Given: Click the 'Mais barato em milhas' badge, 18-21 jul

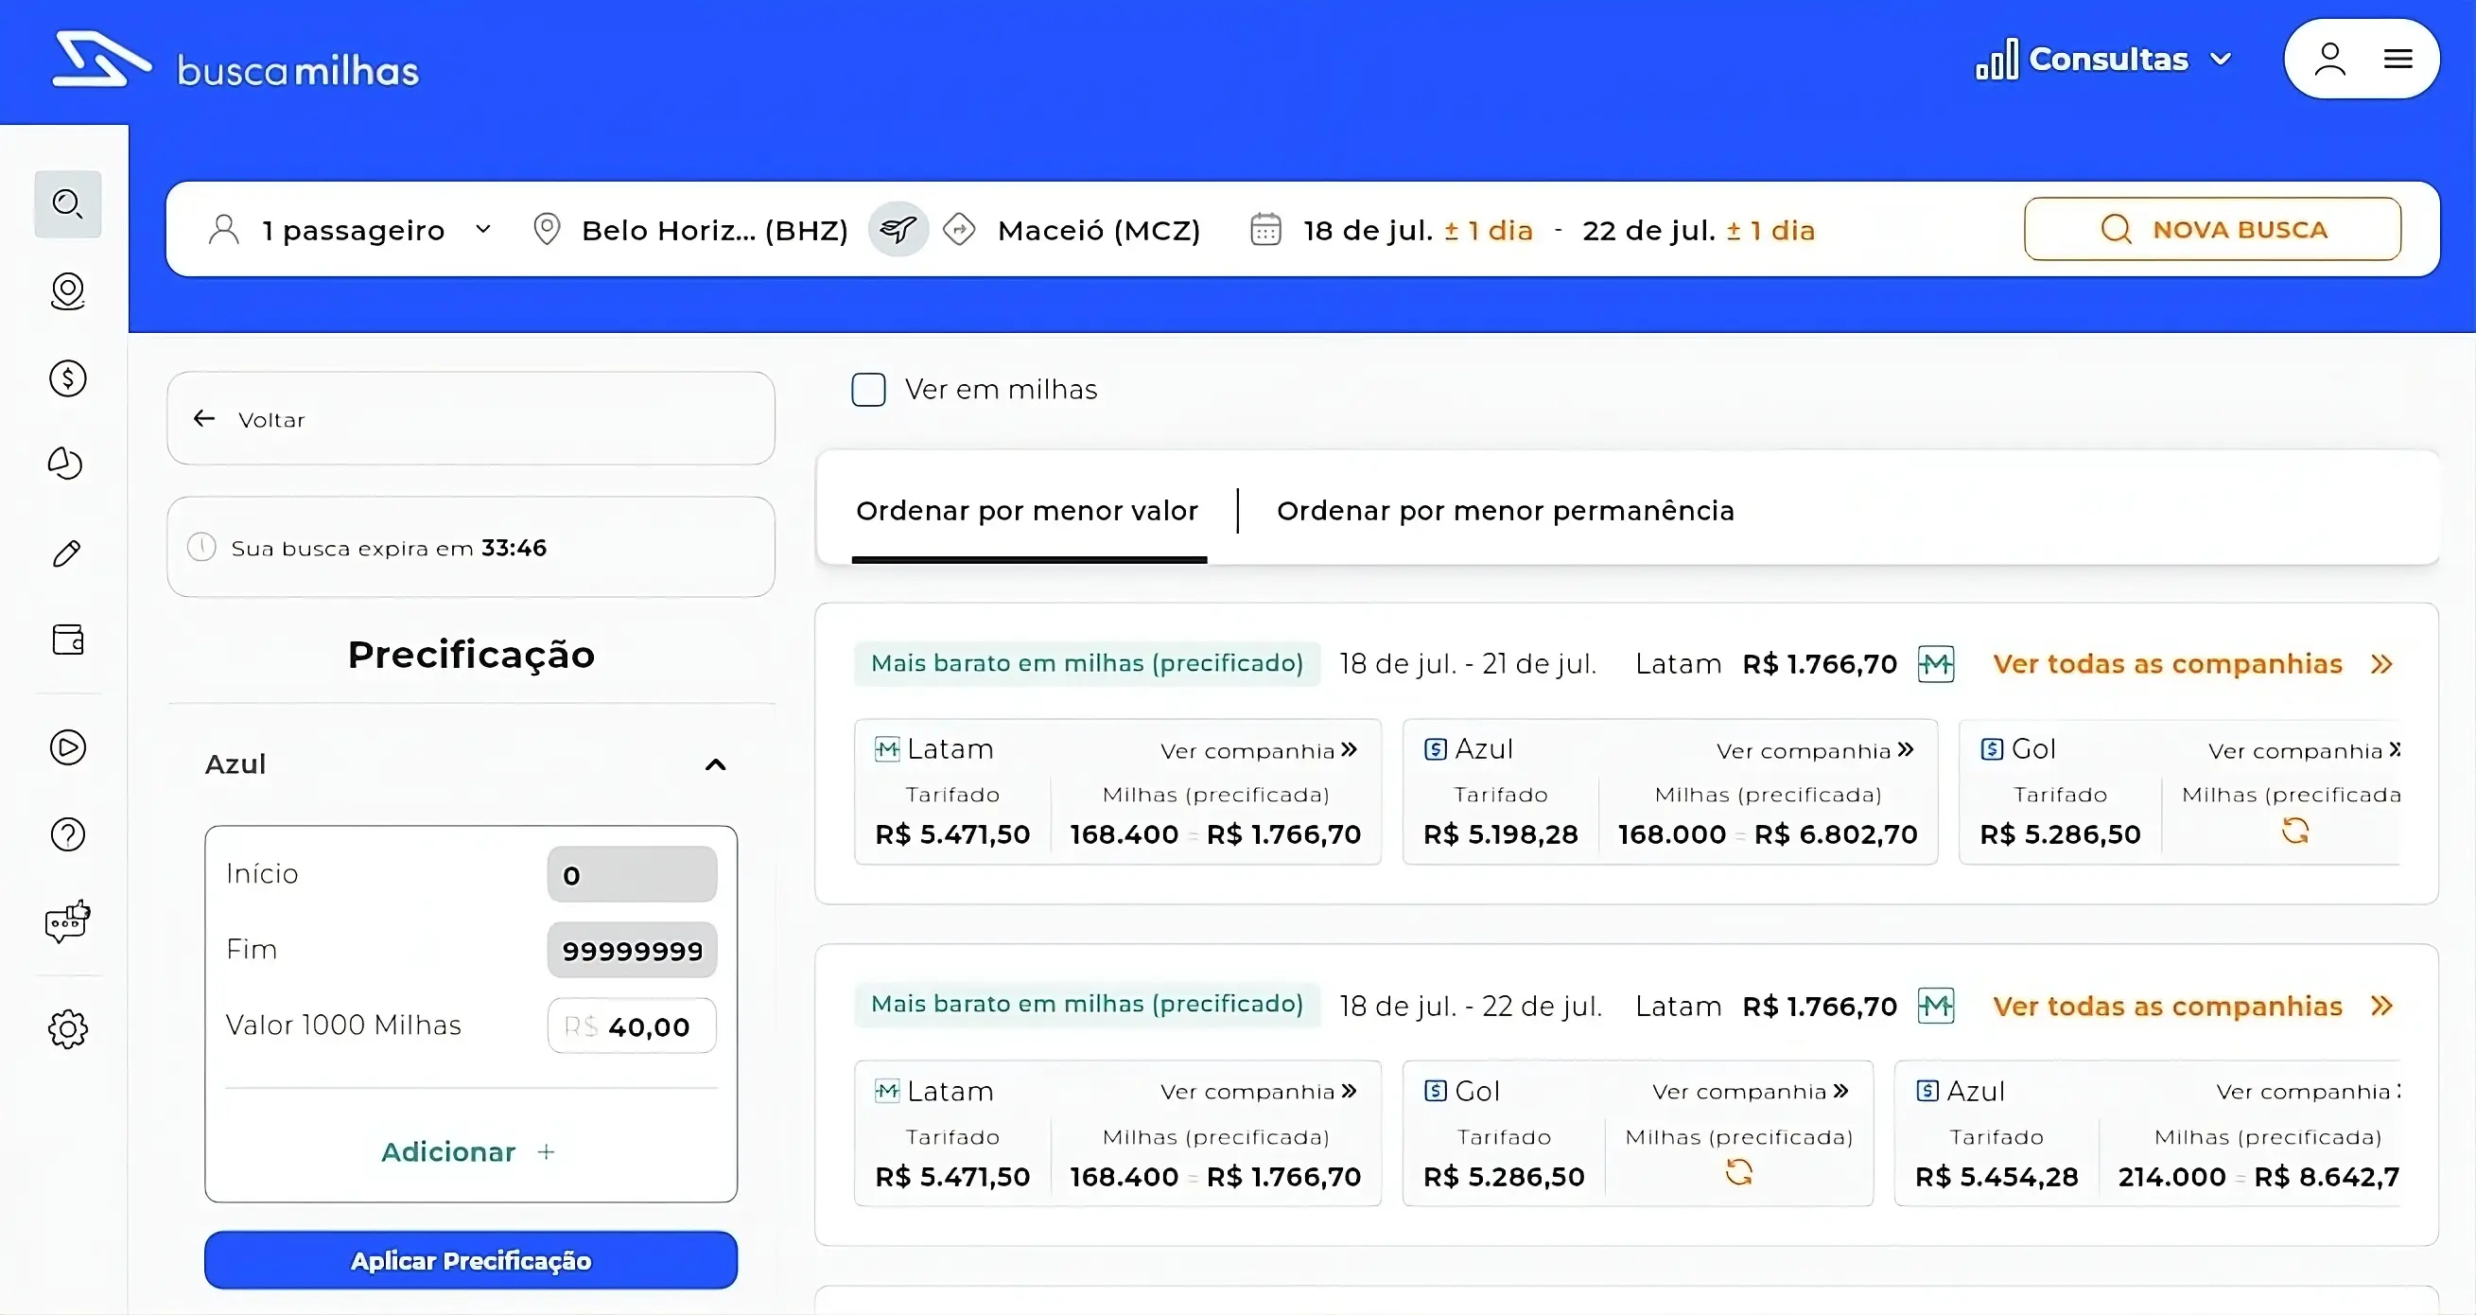Looking at the screenshot, I should coord(1087,663).
